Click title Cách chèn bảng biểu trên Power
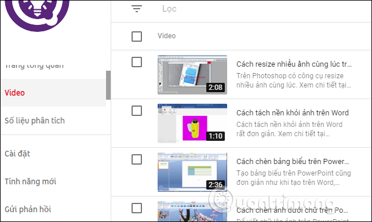 tap(293, 162)
